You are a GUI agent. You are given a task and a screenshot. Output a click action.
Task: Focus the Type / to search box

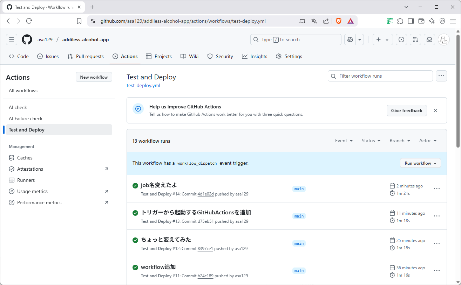coord(296,40)
